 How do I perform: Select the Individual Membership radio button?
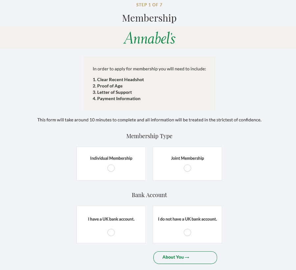(111, 168)
